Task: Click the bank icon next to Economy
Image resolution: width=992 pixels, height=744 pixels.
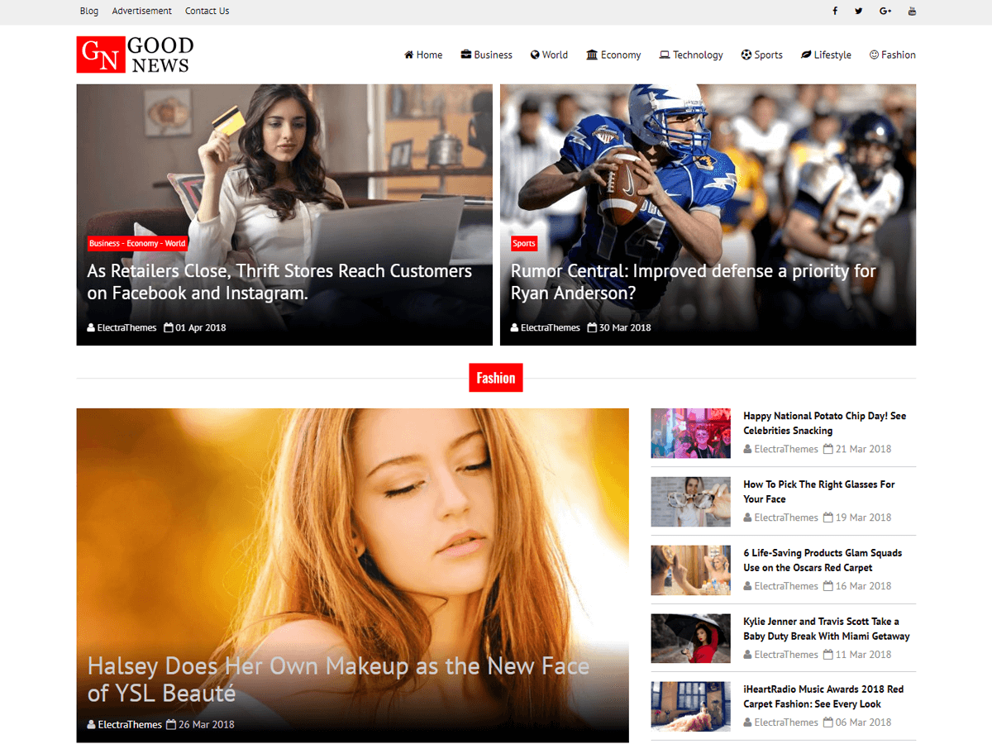Action: coord(591,55)
